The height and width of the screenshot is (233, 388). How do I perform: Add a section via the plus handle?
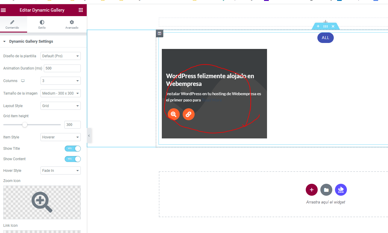click(318, 27)
